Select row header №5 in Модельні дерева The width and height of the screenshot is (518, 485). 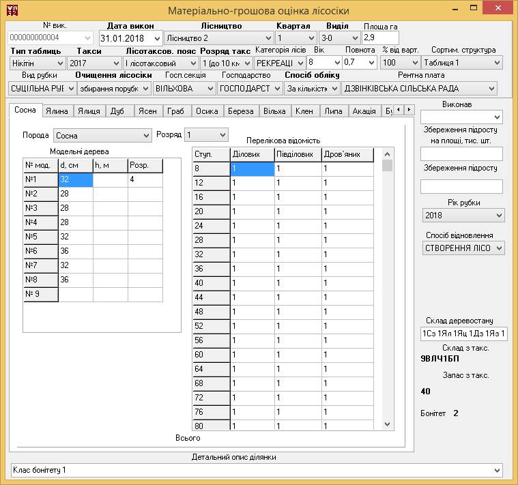[x=41, y=237]
